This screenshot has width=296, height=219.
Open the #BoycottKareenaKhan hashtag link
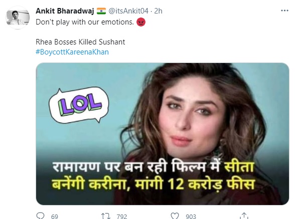72,52
